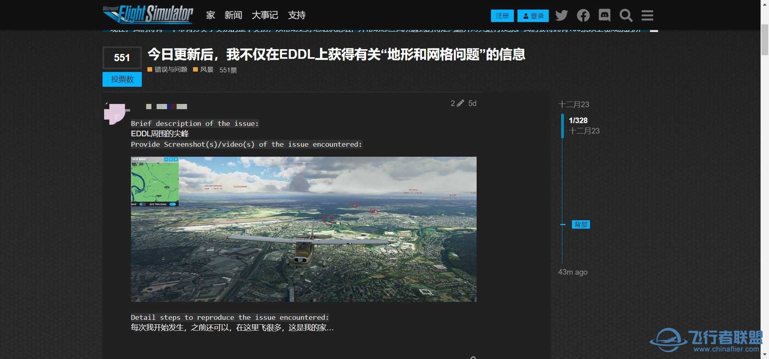
Task: Open the 家 menu item
Action: click(211, 15)
